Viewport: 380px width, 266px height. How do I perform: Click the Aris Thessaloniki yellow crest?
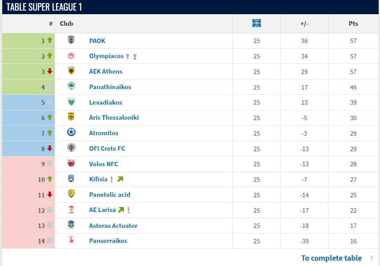pyautogui.click(x=70, y=117)
